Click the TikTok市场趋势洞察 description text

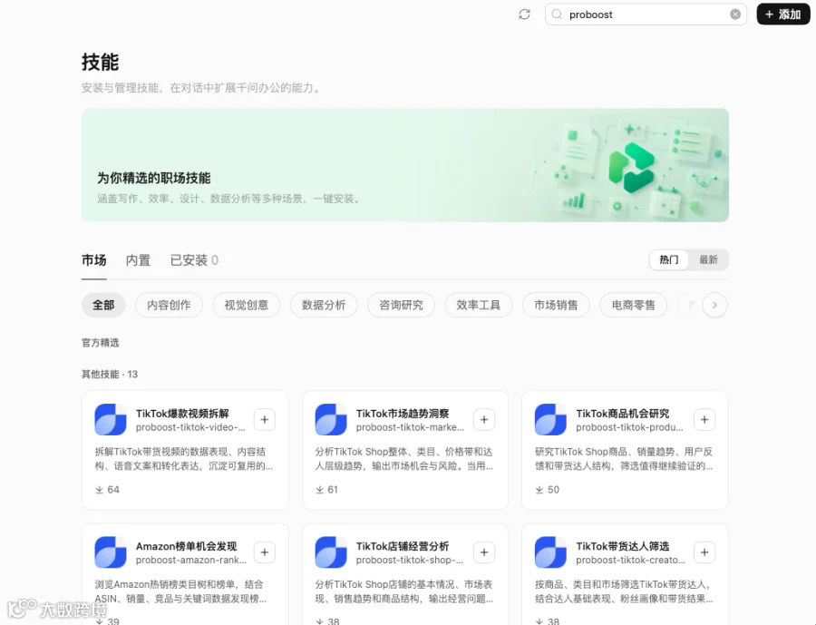[403, 459]
